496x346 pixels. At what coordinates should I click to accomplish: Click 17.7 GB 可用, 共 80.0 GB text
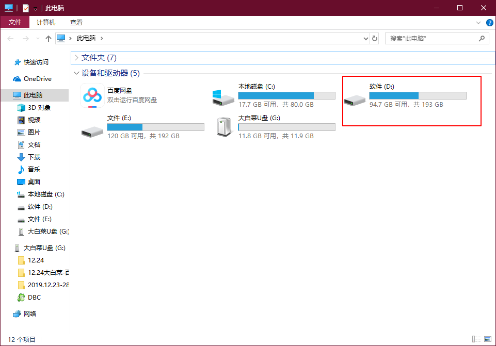pyautogui.click(x=276, y=105)
